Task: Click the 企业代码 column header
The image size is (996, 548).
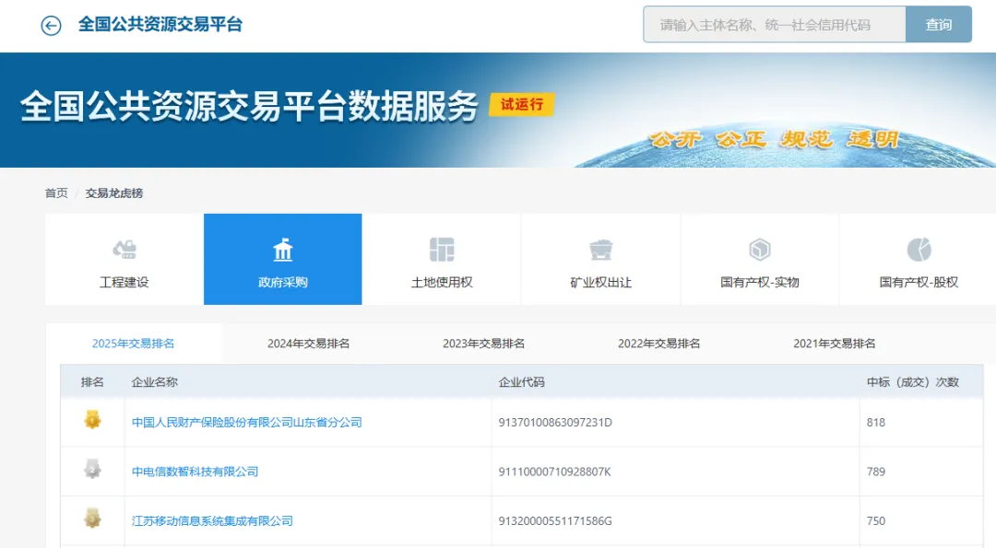Action: 521,382
